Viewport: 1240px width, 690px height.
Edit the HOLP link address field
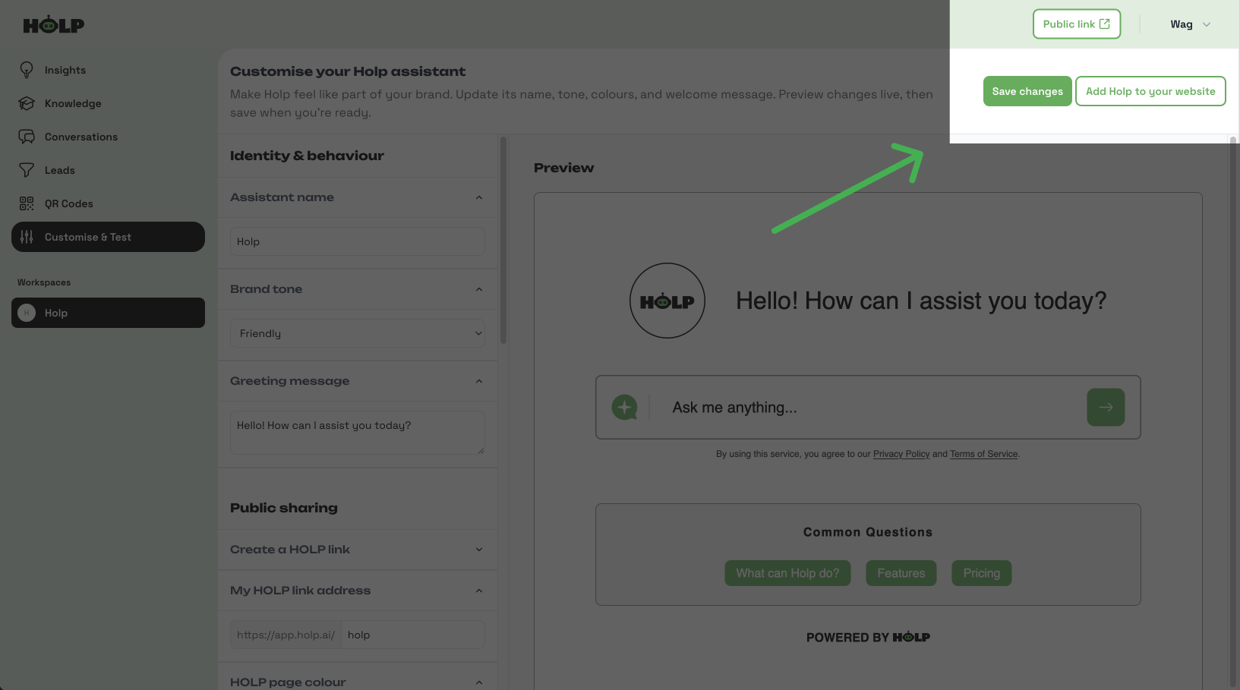tap(413, 635)
